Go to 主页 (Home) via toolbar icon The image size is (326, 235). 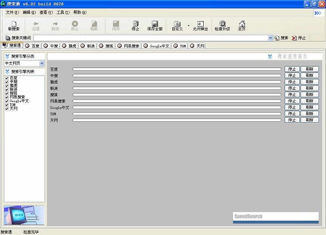242,26
